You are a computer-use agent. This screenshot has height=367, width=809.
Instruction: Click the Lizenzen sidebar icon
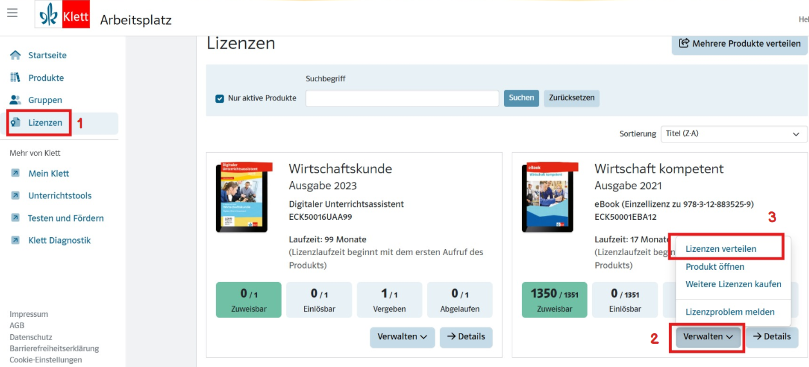tap(15, 122)
